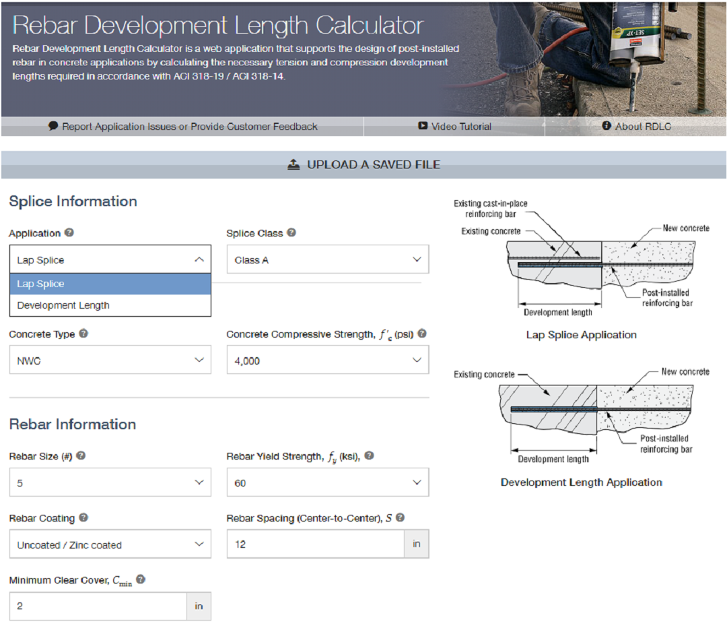Image resolution: width=727 pixels, height=624 pixels.
Task: Click help icon beside Splice Class
Action: (x=291, y=232)
